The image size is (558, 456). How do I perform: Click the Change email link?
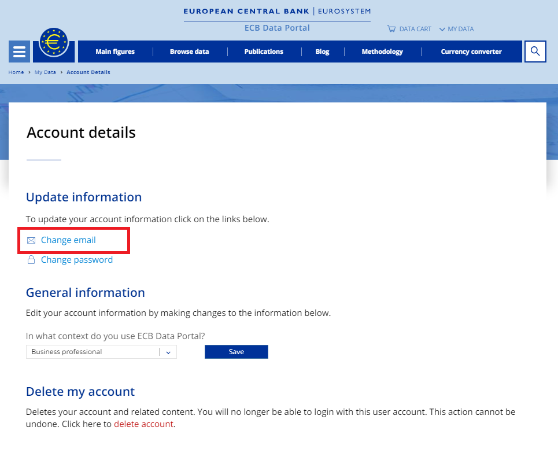(67, 240)
